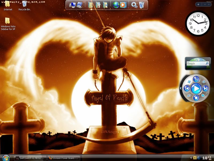Switch to Invision Power Board taskbar button
This screenshot has height=161, width=214.
coord(64,158)
